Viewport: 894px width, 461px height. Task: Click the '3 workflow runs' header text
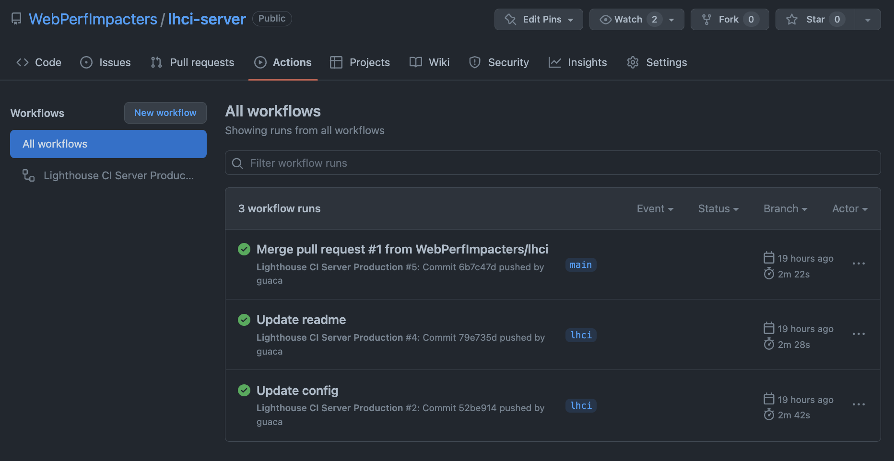pyautogui.click(x=280, y=208)
